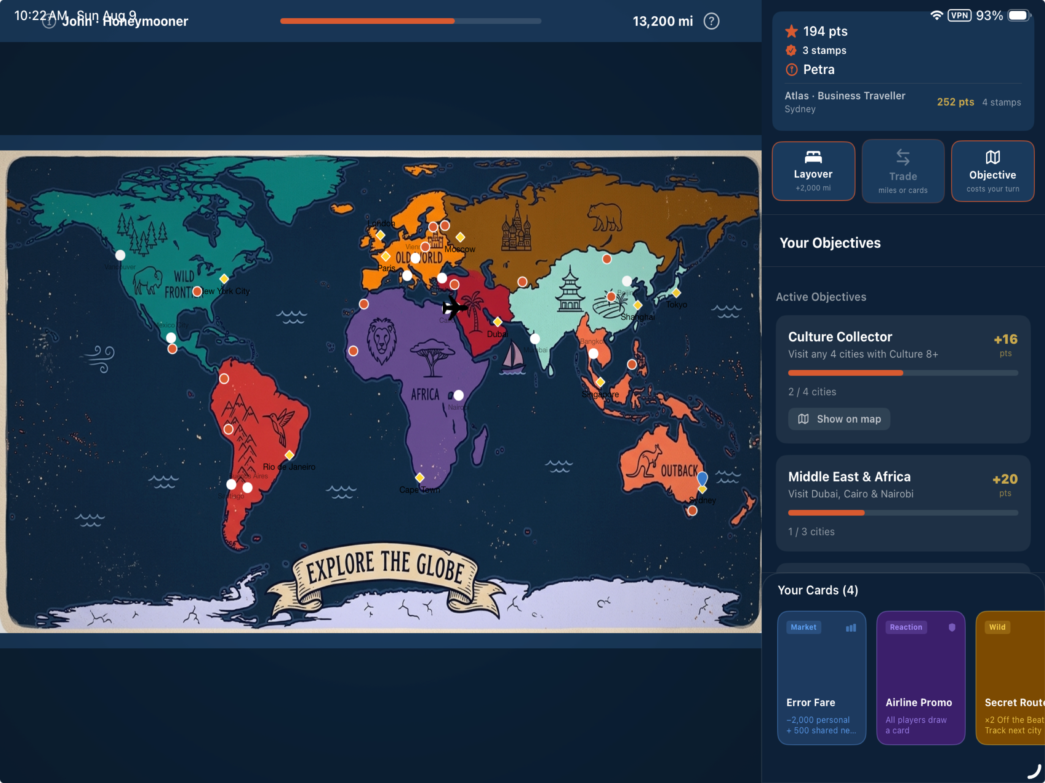This screenshot has width=1045, height=783.
Task: Select the Objective action button
Action: tap(992, 171)
